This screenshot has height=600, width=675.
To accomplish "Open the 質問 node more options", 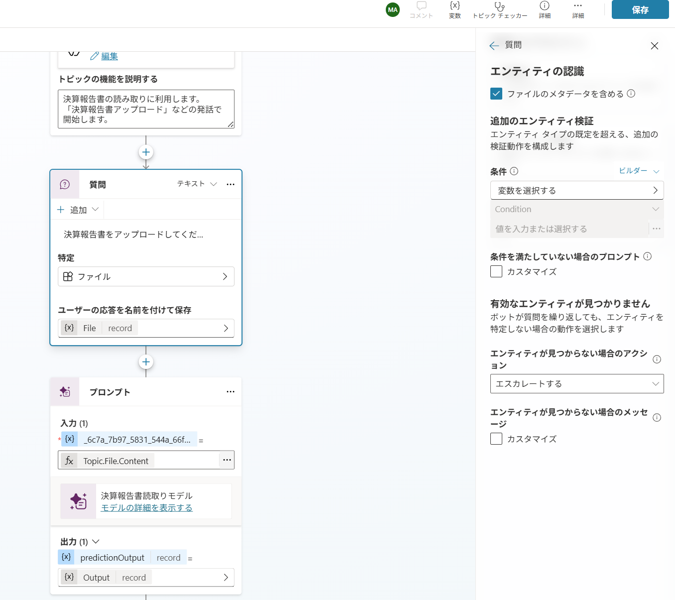I will [230, 184].
